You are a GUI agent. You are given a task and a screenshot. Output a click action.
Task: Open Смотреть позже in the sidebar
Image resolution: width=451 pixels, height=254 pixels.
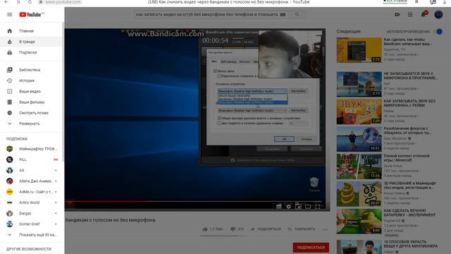[31, 113]
